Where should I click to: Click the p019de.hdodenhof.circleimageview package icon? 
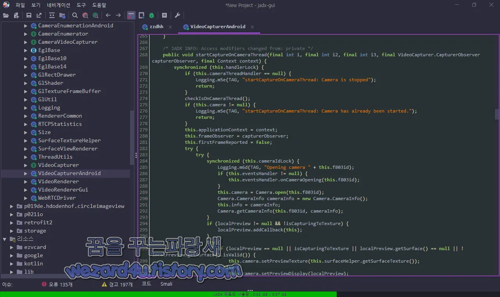click(x=20, y=206)
